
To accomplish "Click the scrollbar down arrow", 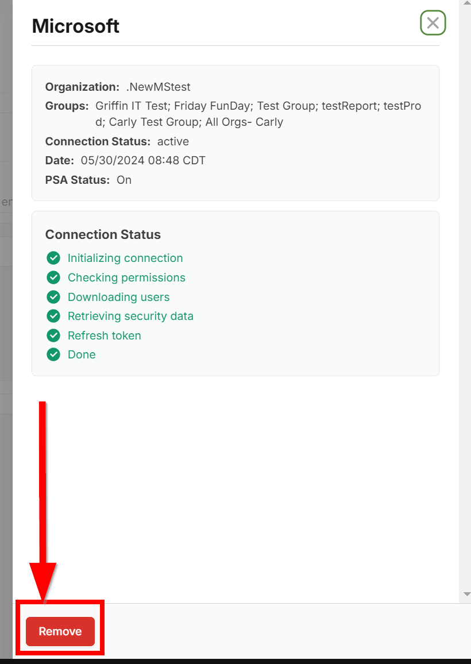I will (x=466, y=594).
